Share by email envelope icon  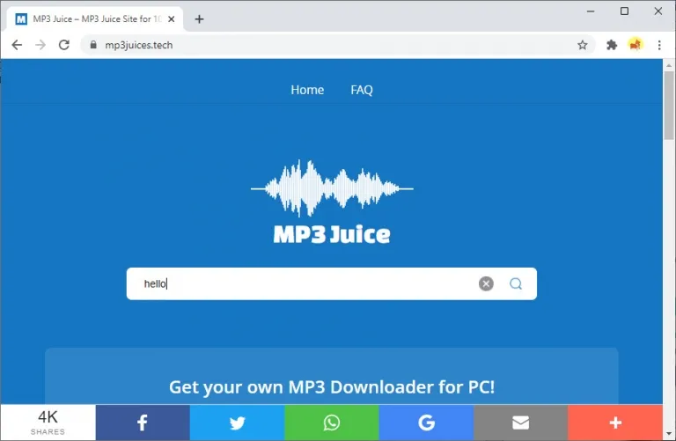(520, 423)
